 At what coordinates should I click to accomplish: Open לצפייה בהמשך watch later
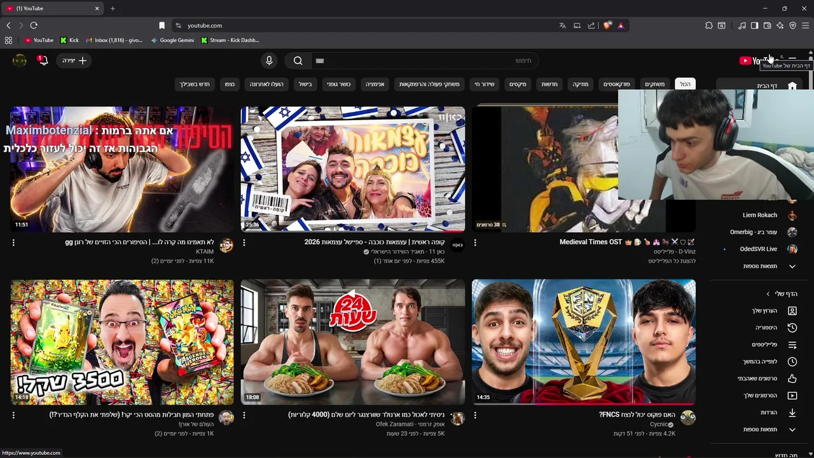coord(760,362)
